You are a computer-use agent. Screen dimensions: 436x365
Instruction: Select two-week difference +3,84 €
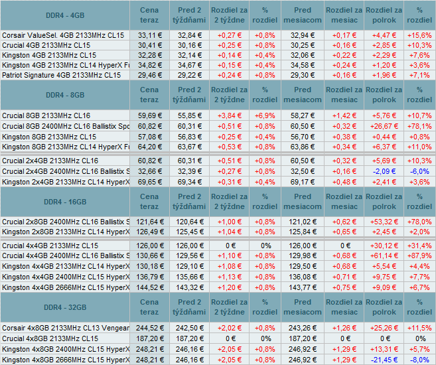point(230,115)
